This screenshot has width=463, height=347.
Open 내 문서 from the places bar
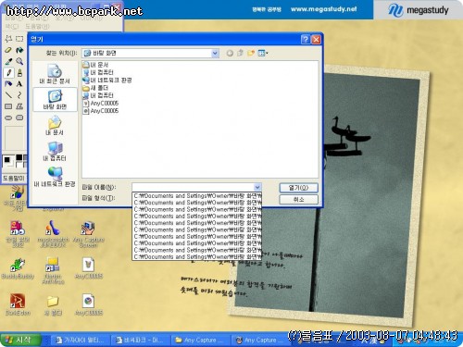click(x=55, y=126)
